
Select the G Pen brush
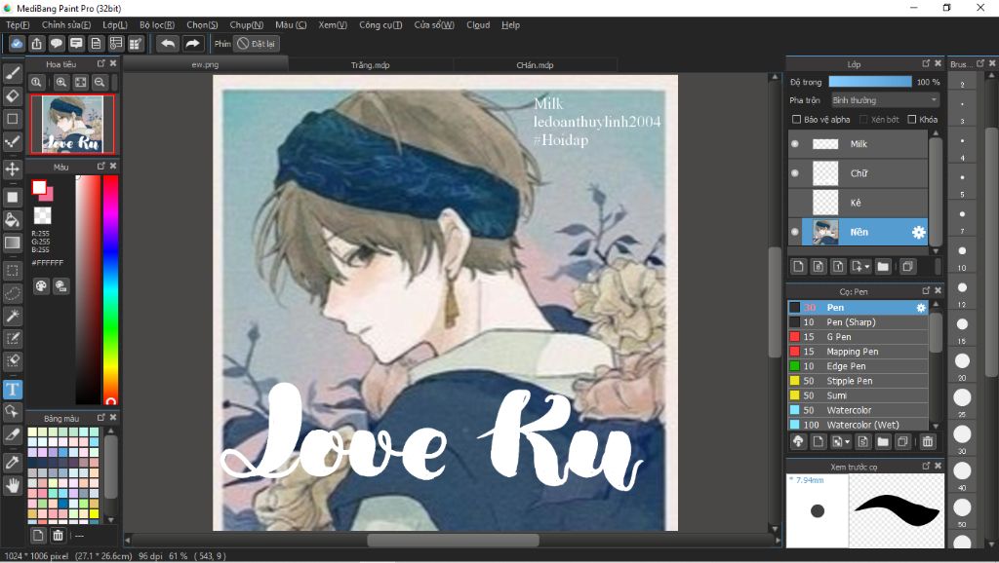(858, 336)
